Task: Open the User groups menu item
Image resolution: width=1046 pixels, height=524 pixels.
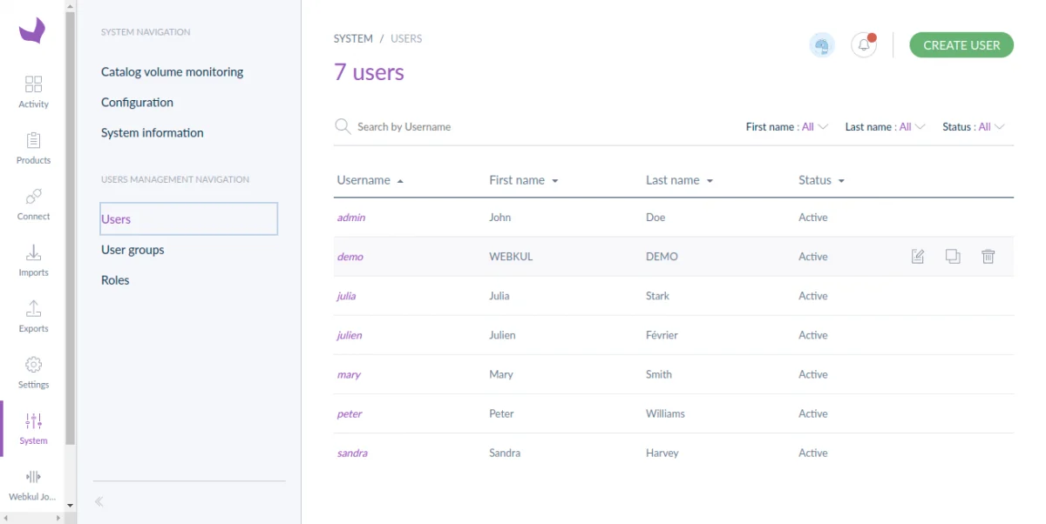Action: coord(132,249)
